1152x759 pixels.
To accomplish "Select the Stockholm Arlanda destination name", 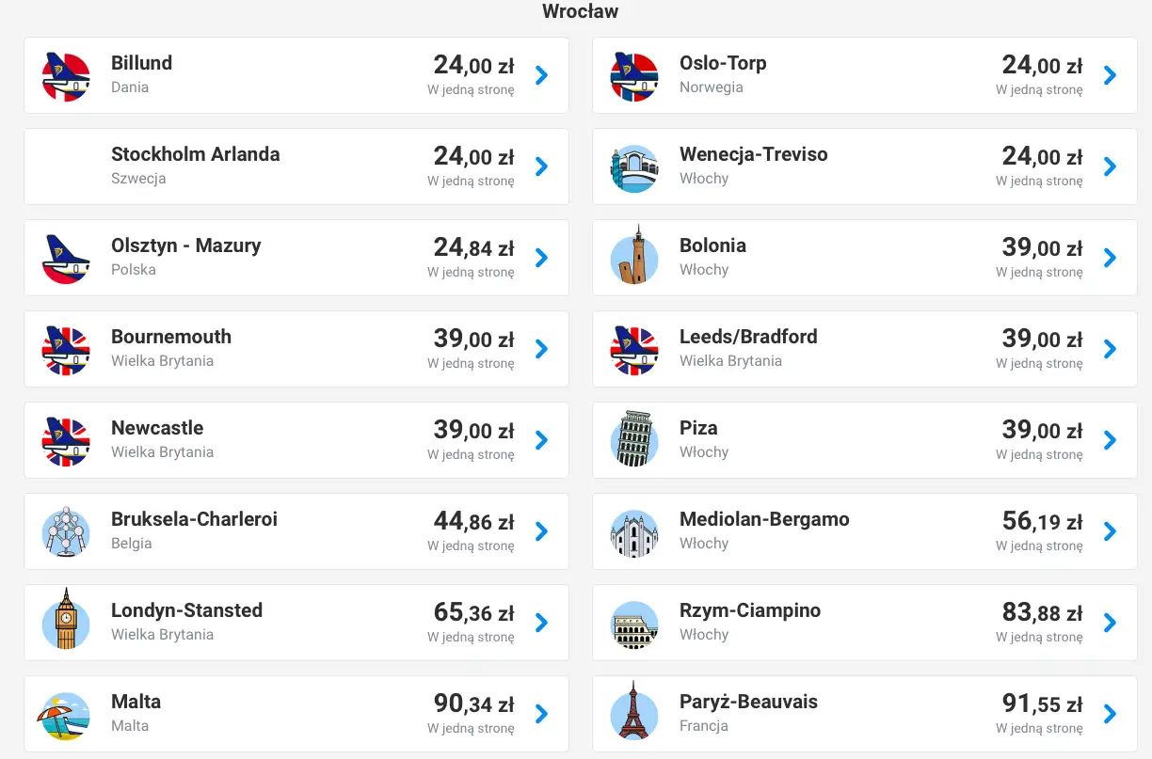I will click(195, 154).
